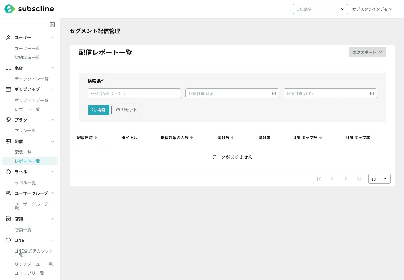Click the 店舗 shop icon

(8, 219)
